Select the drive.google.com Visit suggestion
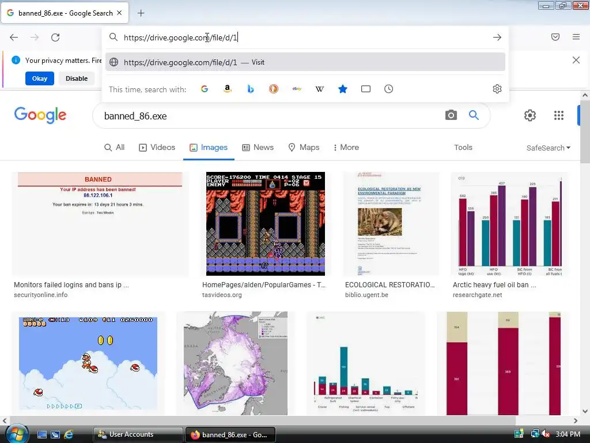 [305, 62]
